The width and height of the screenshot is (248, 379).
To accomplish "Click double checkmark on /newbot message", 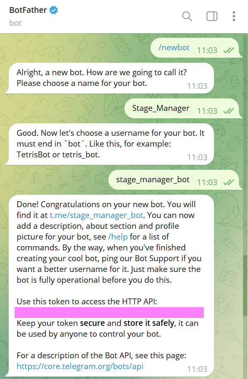I will click(x=229, y=50).
